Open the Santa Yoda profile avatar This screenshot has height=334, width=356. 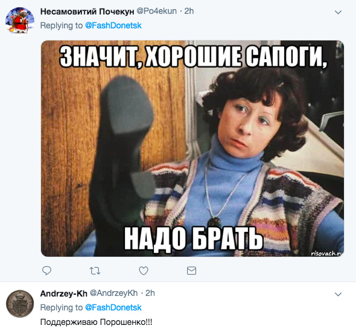pyautogui.click(x=20, y=21)
